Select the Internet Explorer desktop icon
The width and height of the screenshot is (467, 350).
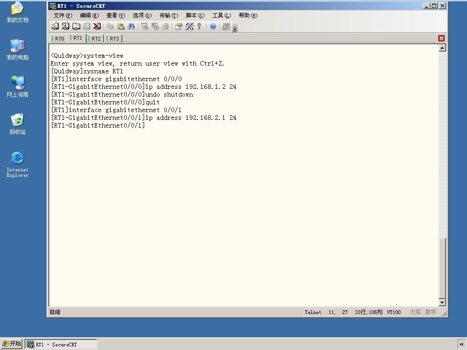(18, 164)
